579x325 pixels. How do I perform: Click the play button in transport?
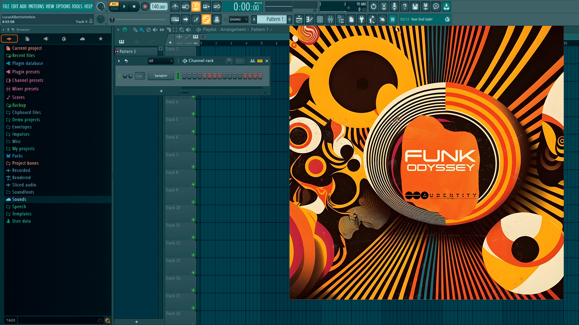click(124, 6)
